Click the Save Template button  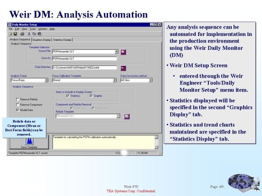point(29,143)
